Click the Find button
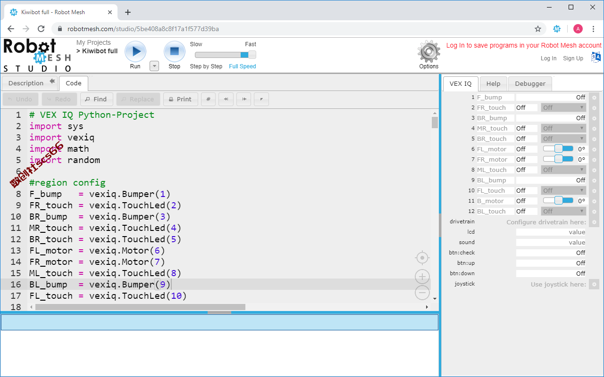 [x=96, y=99]
